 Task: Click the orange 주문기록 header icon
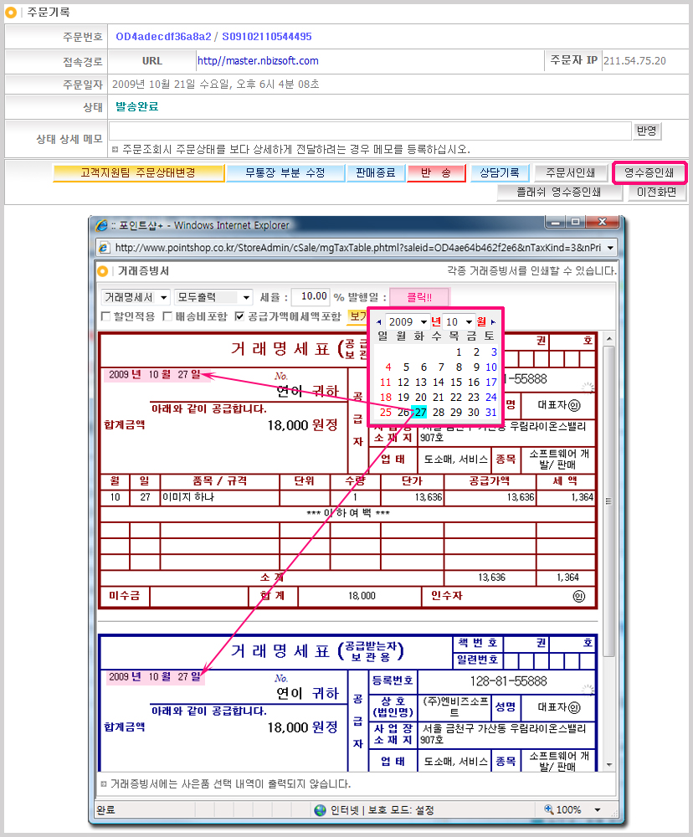tap(11, 13)
